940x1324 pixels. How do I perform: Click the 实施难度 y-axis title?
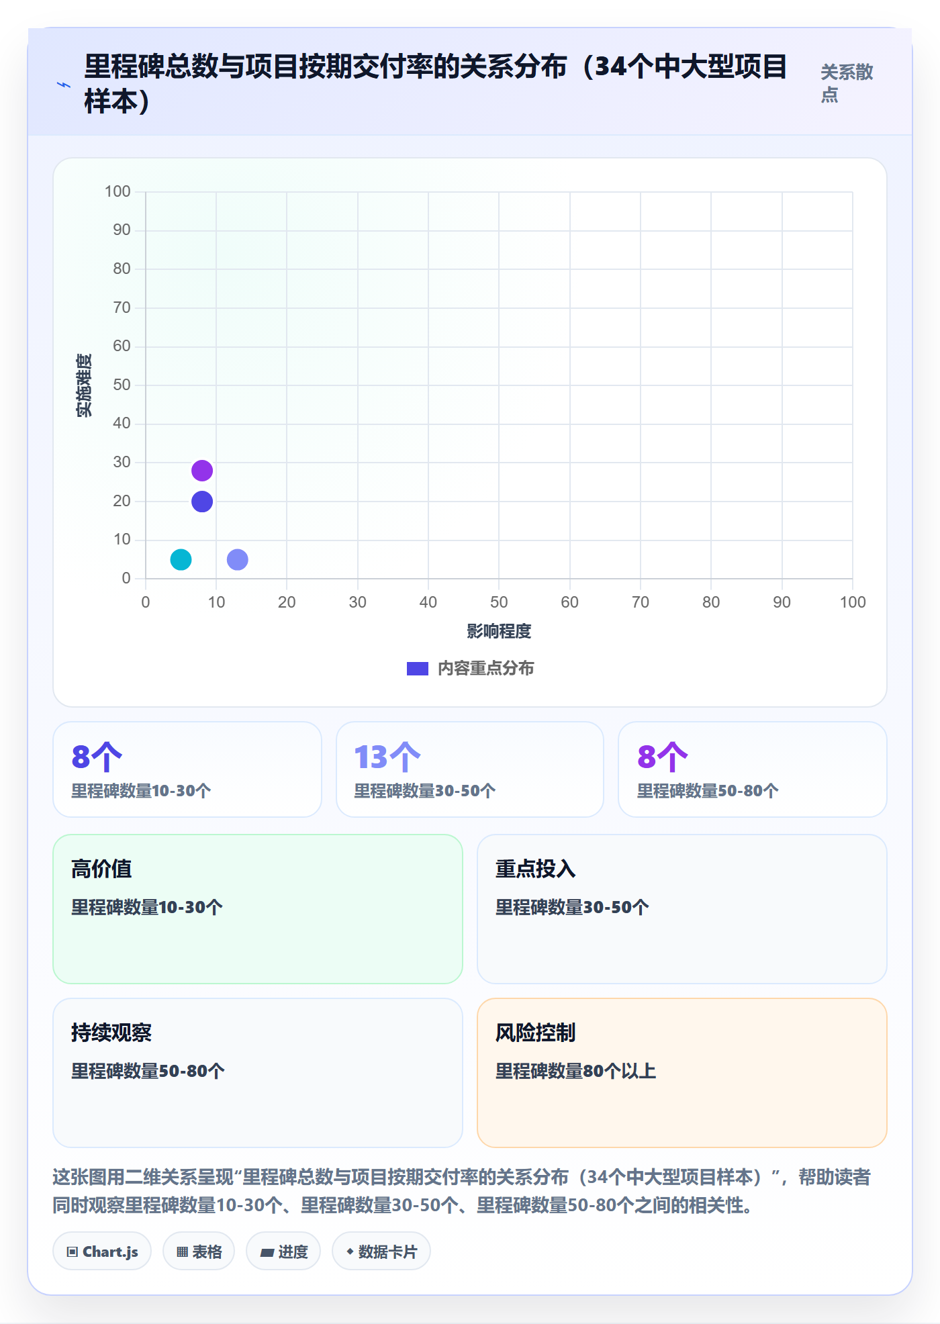tap(84, 385)
